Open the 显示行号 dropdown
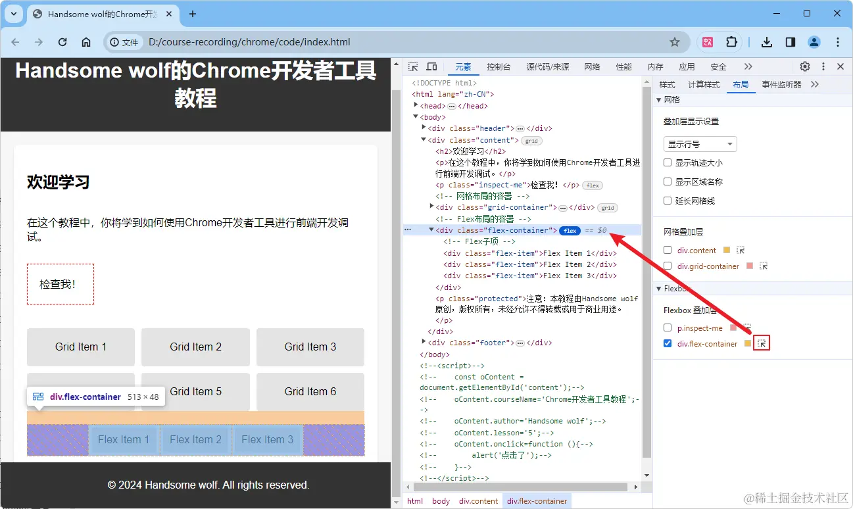Image resolution: width=853 pixels, height=509 pixels. (x=700, y=144)
